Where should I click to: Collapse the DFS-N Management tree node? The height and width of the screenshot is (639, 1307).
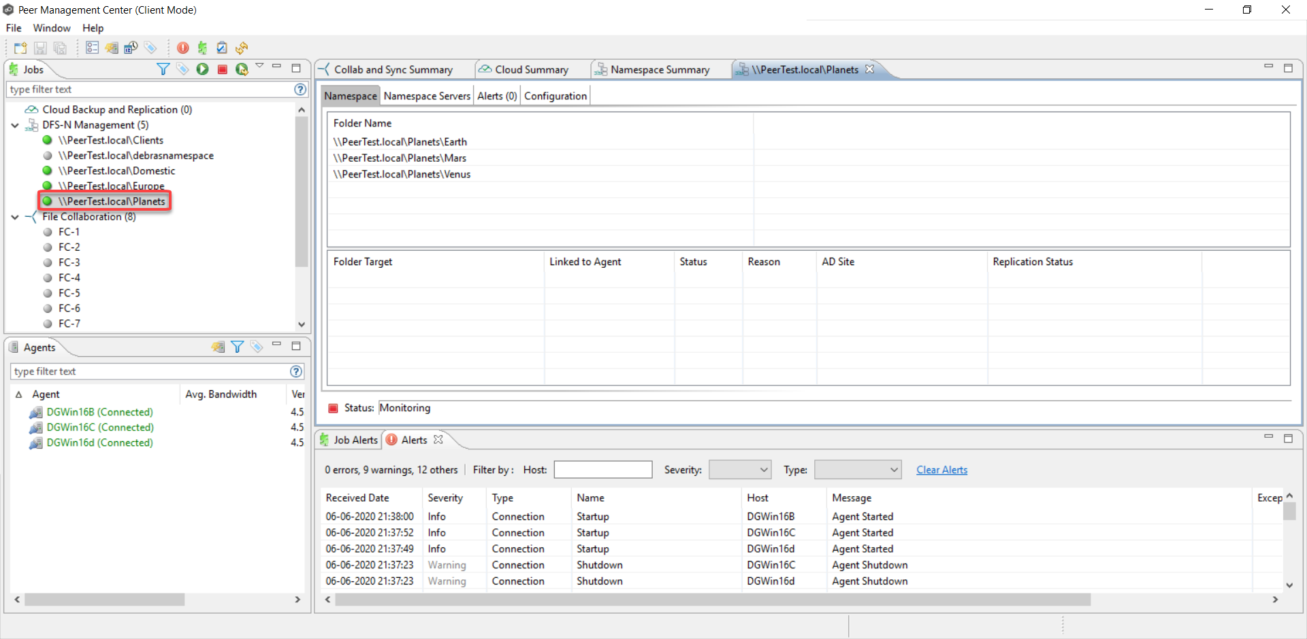15,125
